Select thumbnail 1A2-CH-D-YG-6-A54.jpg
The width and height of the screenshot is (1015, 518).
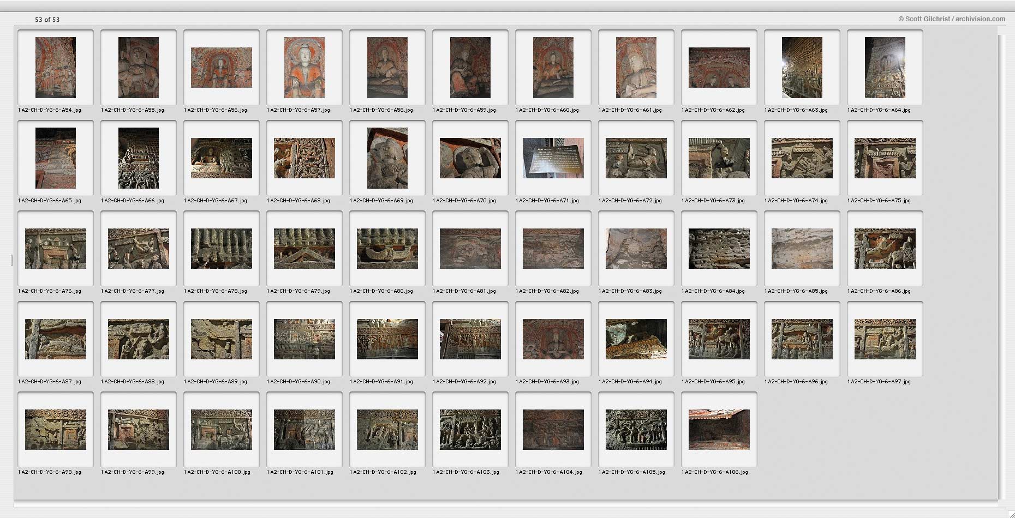pos(56,68)
